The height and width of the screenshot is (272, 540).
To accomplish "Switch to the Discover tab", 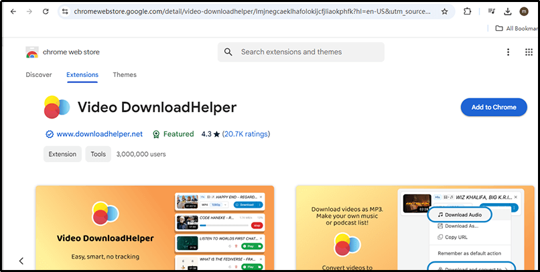I will 39,75.
